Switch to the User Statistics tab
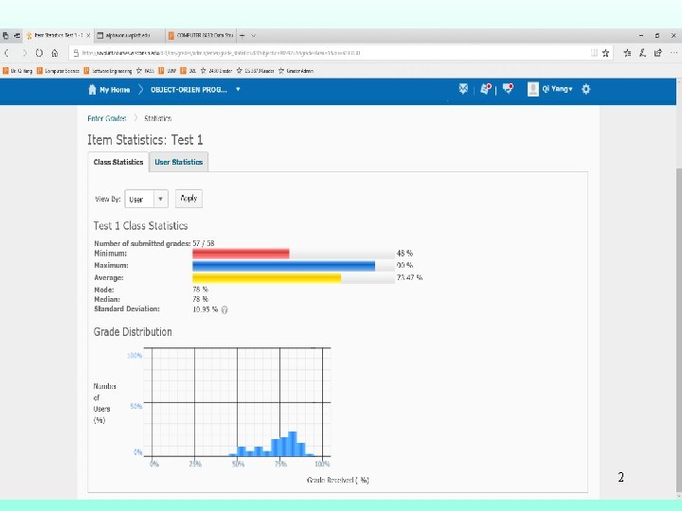This screenshot has width=682, height=511. tap(179, 162)
